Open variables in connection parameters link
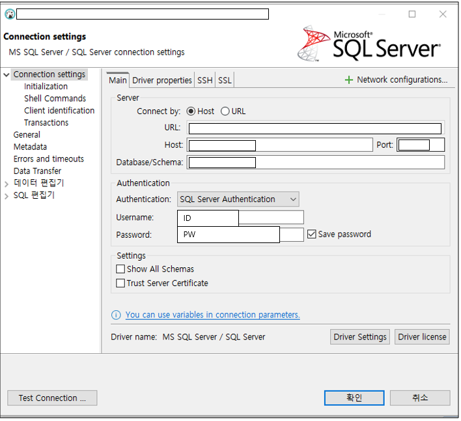461x421 pixels. click(212, 315)
